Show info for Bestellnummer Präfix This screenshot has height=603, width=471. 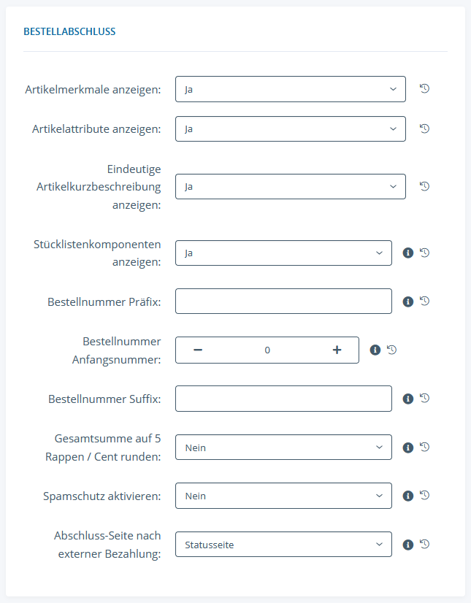pyautogui.click(x=408, y=301)
